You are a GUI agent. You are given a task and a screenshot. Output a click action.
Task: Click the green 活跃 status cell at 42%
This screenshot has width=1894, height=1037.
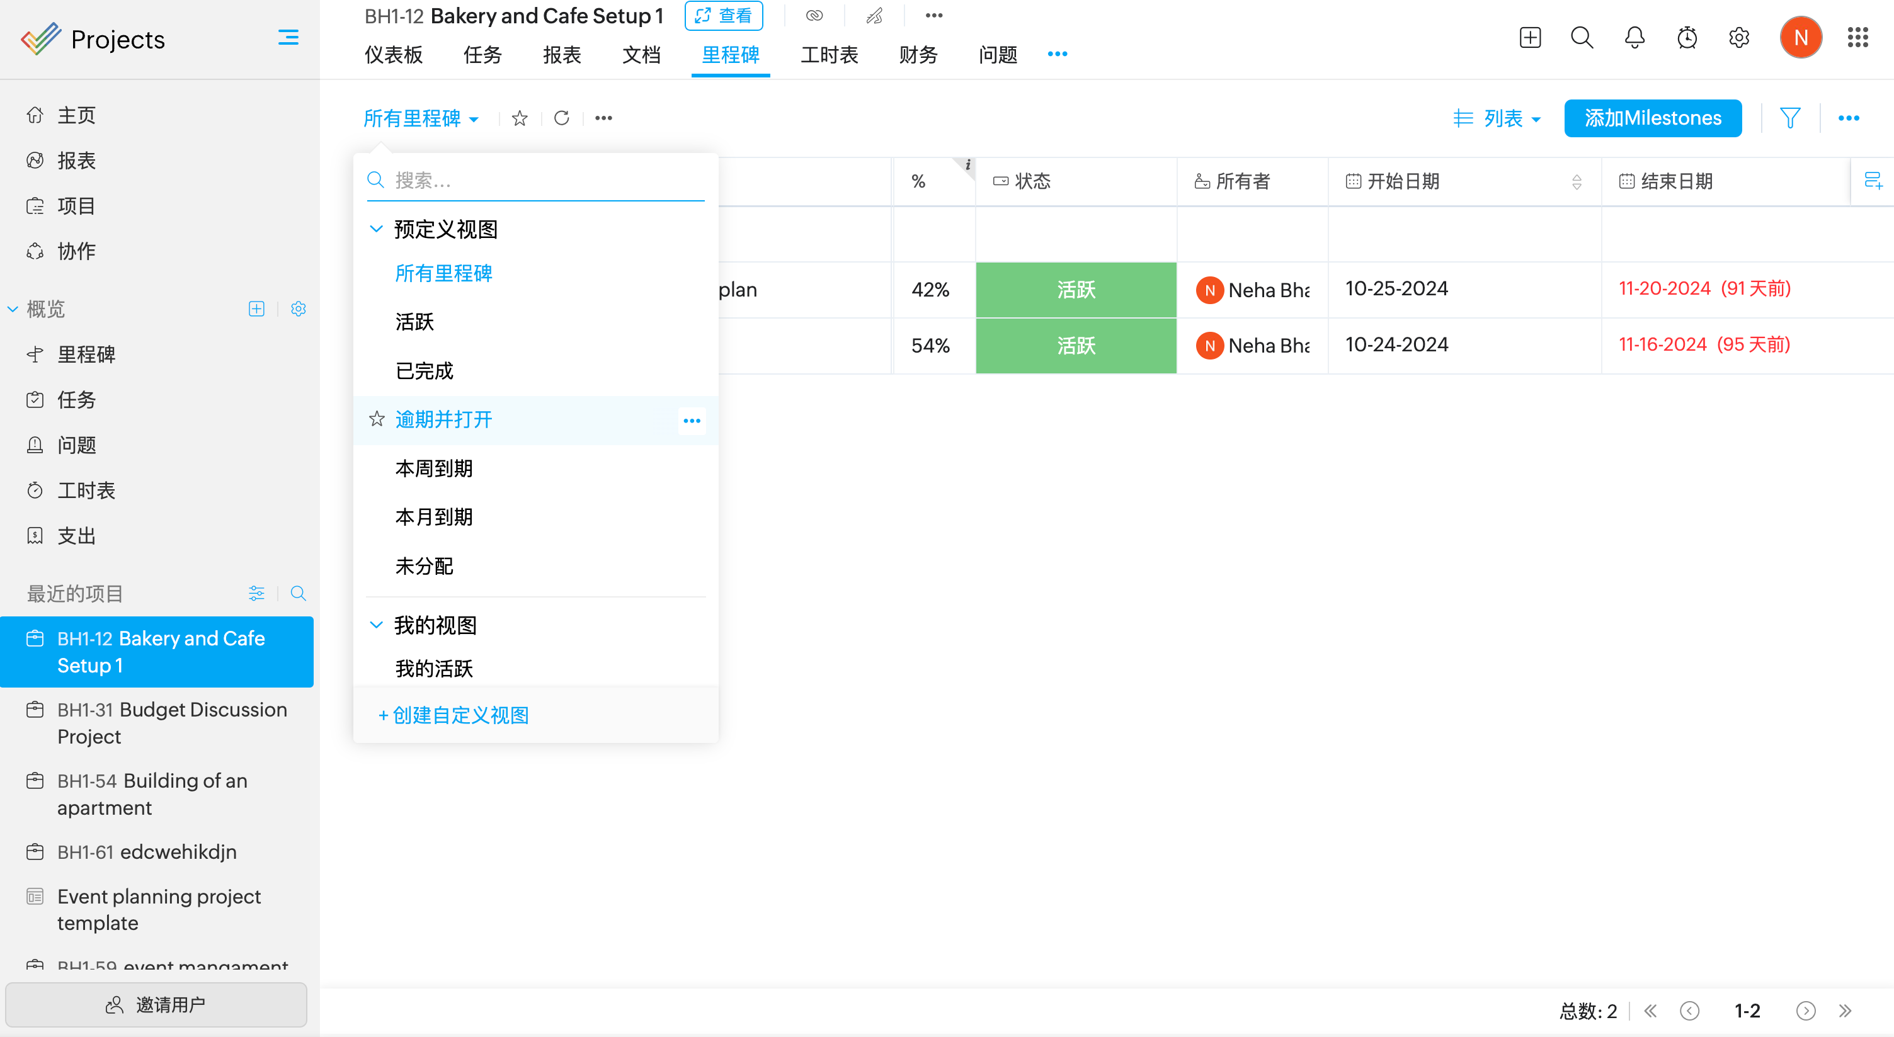(1076, 290)
